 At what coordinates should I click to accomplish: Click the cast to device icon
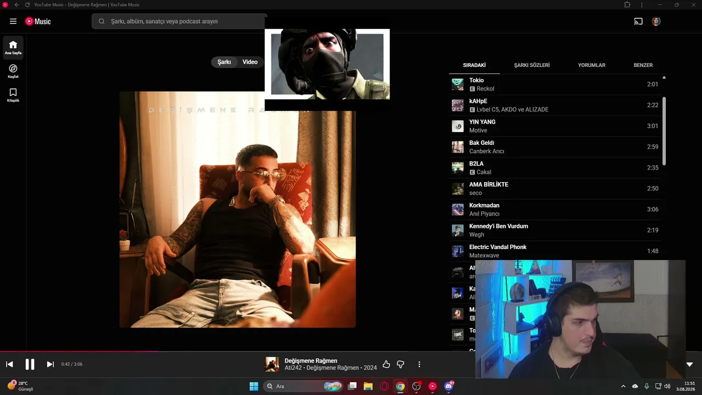638,21
